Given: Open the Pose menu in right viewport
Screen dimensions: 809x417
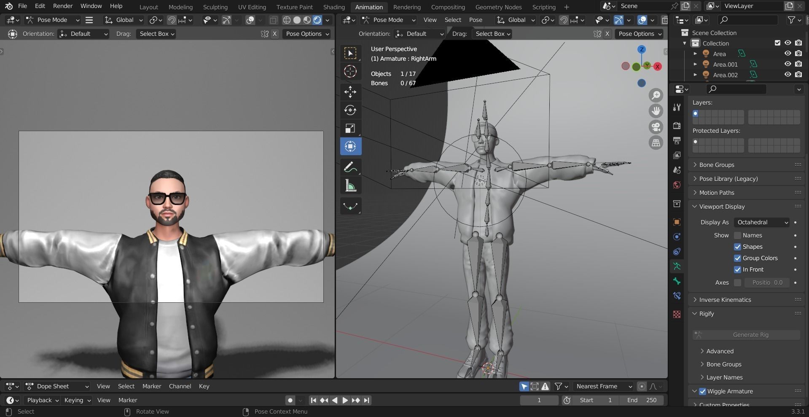Looking at the screenshot, I should click(476, 20).
